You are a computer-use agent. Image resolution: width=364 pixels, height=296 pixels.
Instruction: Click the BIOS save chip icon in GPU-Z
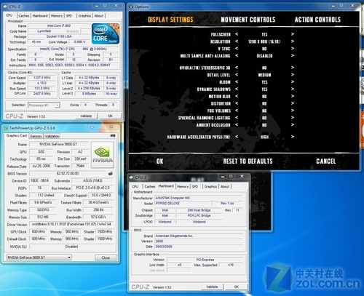pyautogui.click(x=111, y=173)
